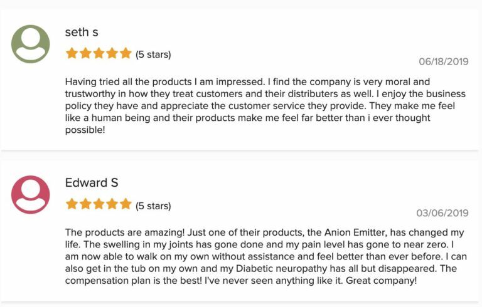
Task: Click first star in seth s rating
Action: [72, 53]
